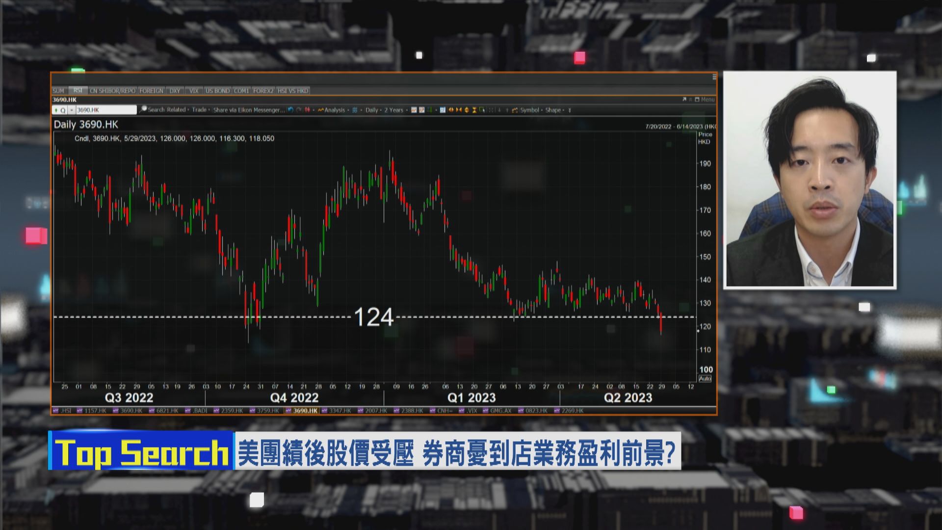Switch to the US BOND tab
942x530 pixels.
pos(217,91)
